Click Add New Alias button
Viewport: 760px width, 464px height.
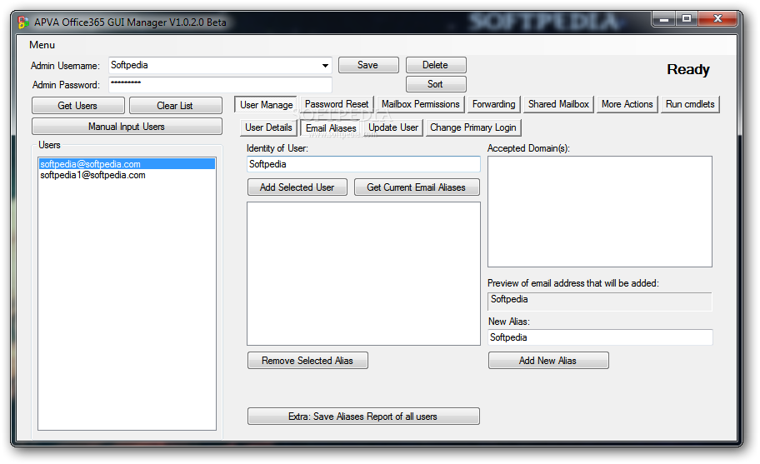click(x=548, y=361)
